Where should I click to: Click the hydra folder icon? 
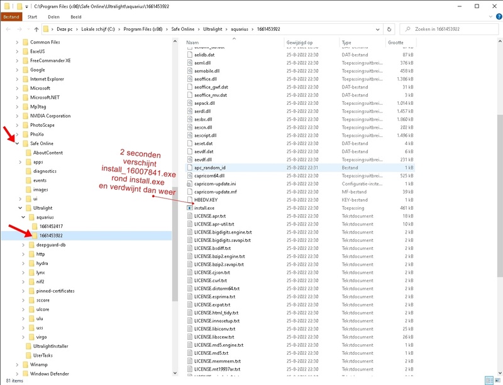point(31,263)
